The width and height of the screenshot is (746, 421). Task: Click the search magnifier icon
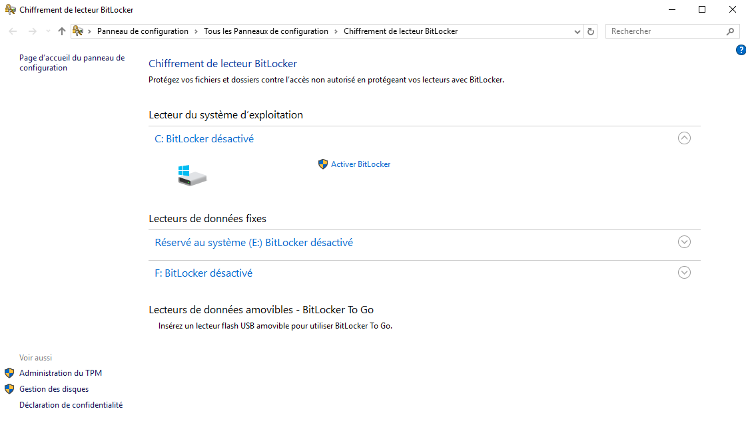point(730,31)
